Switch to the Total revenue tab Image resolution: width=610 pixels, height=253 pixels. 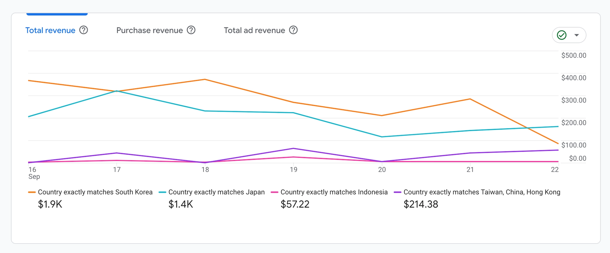pyautogui.click(x=50, y=30)
